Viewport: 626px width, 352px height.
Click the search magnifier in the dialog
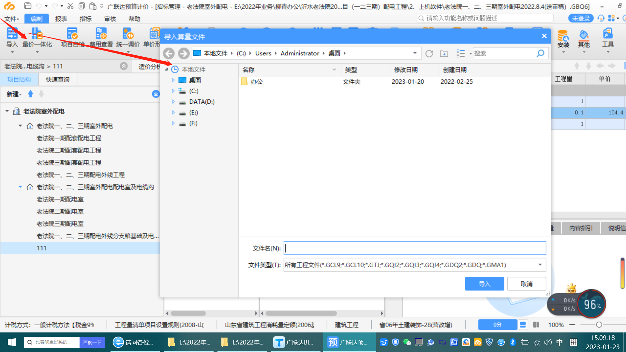[x=540, y=53]
